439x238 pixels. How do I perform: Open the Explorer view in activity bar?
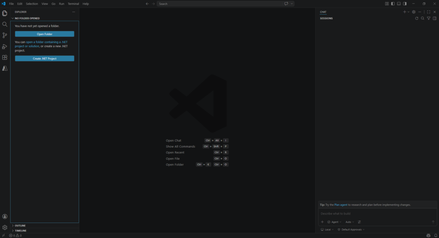pyautogui.click(x=5, y=13)
